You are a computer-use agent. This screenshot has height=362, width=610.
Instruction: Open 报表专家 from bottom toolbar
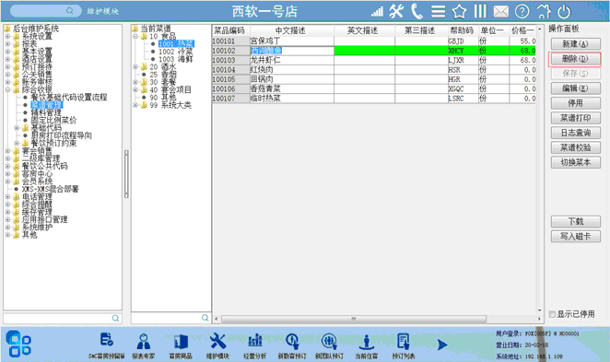click(x=144, y=345)
